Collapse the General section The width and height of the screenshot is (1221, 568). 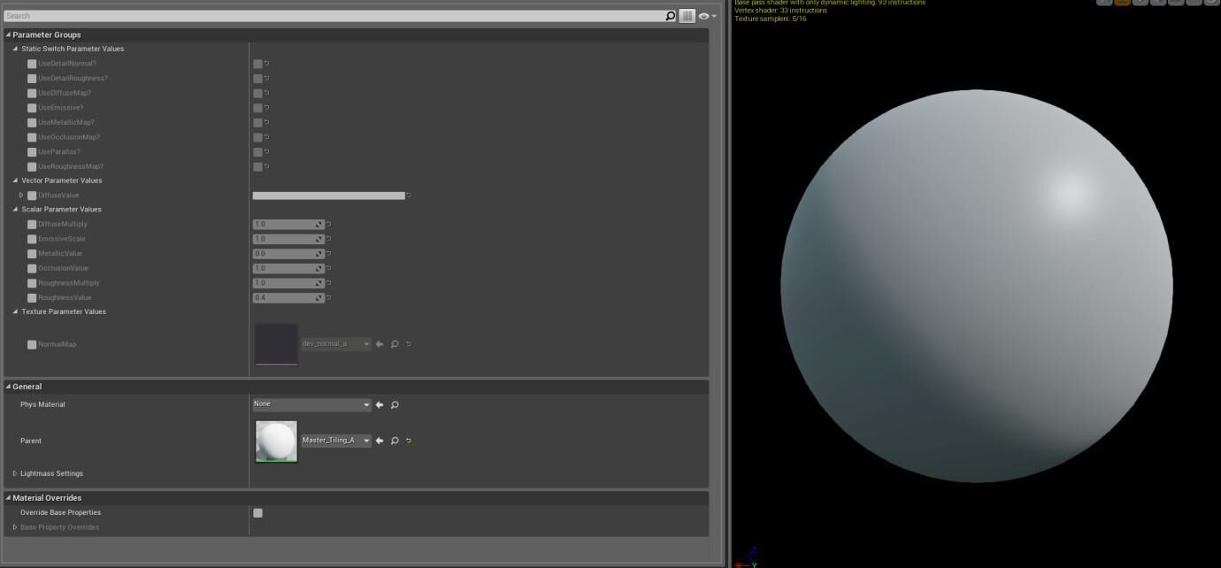coord(8,387)
